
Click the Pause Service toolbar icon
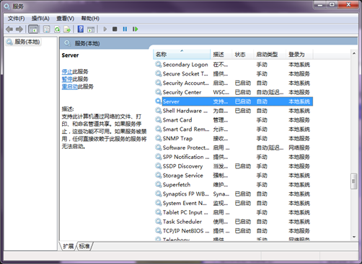pyautogui.click(x=125, y=29)
